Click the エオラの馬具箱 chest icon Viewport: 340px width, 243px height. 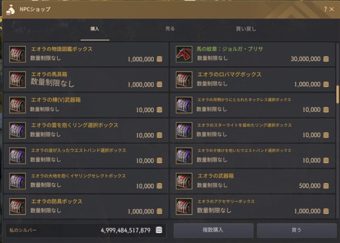tap(17, 80)
